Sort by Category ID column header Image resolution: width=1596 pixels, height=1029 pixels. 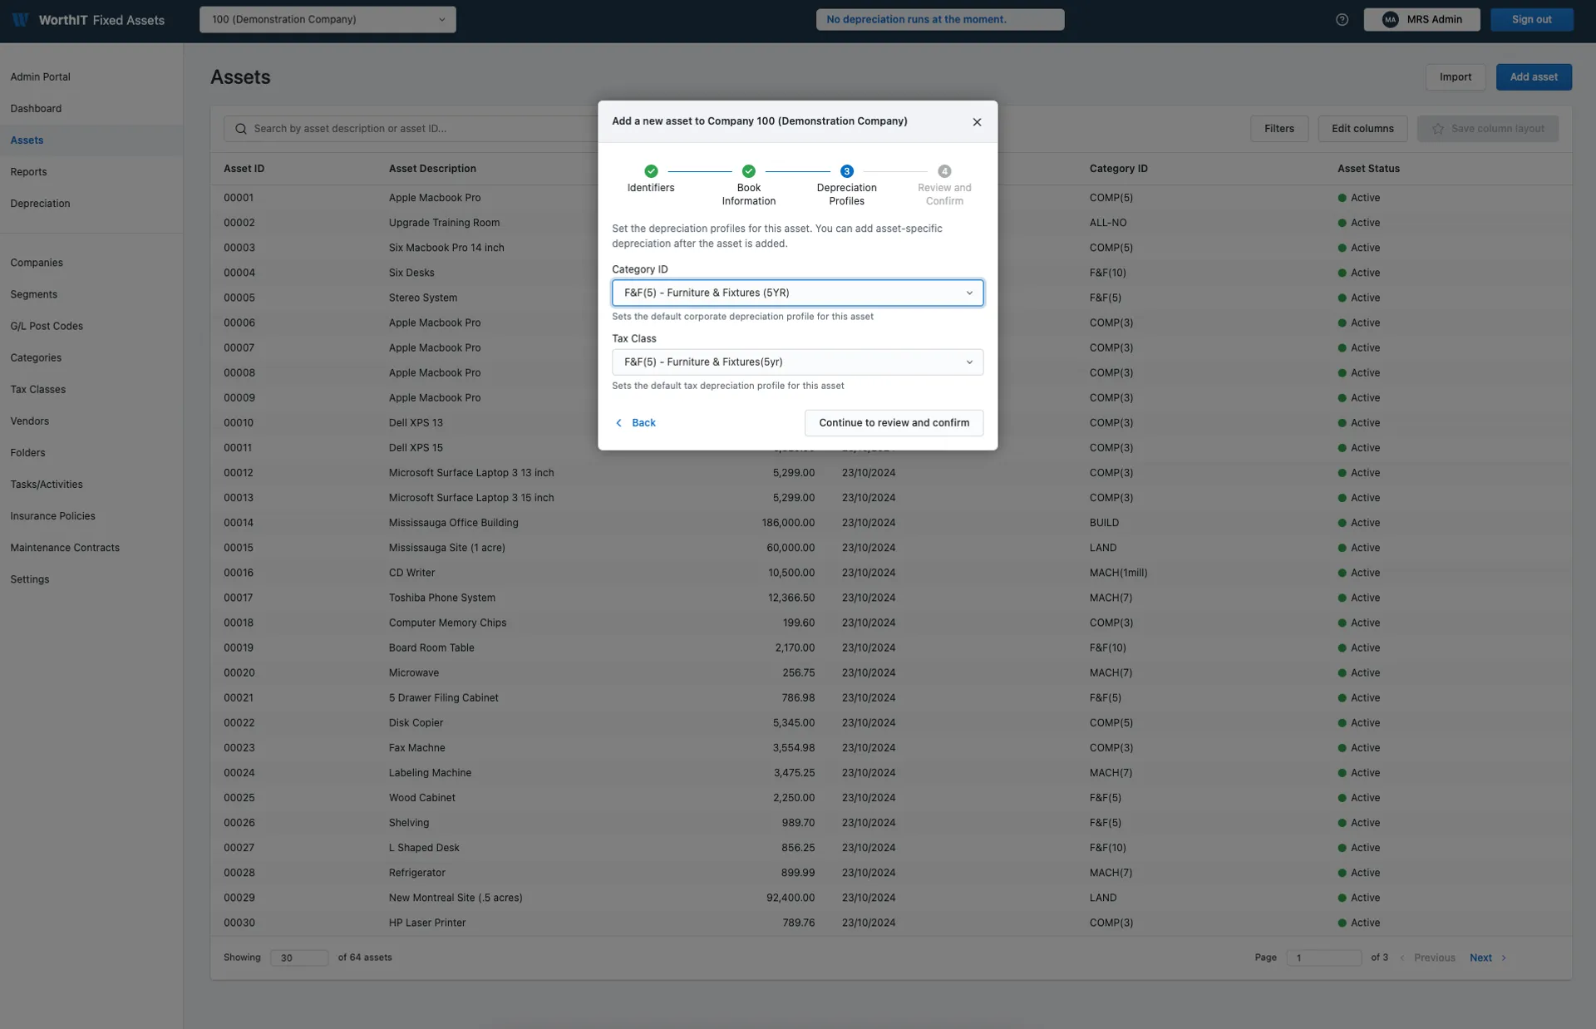click(x=1118, y=168)
